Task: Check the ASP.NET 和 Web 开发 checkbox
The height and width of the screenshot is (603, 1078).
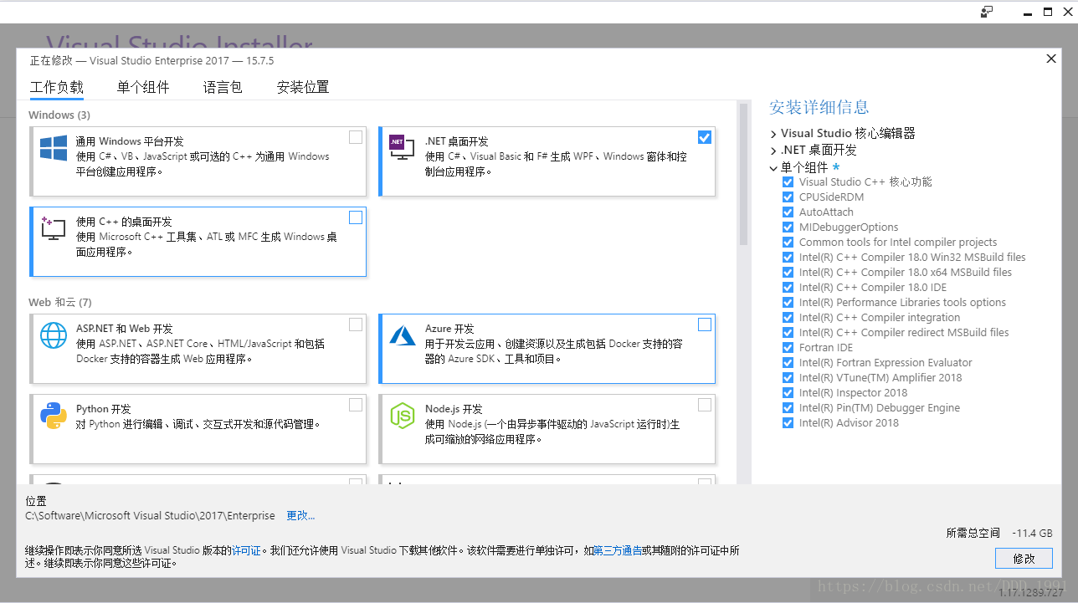Action: tap(356, 324)
